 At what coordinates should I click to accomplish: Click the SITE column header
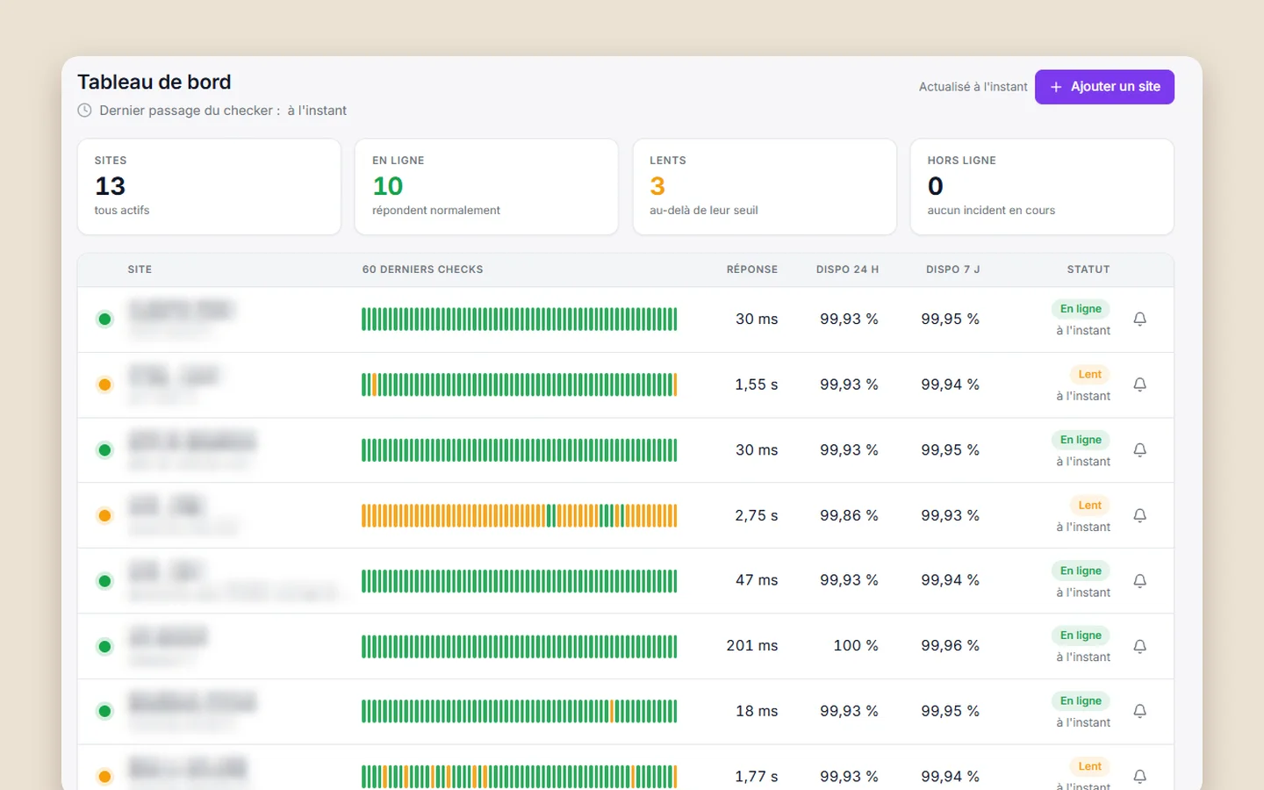[140, 269]
